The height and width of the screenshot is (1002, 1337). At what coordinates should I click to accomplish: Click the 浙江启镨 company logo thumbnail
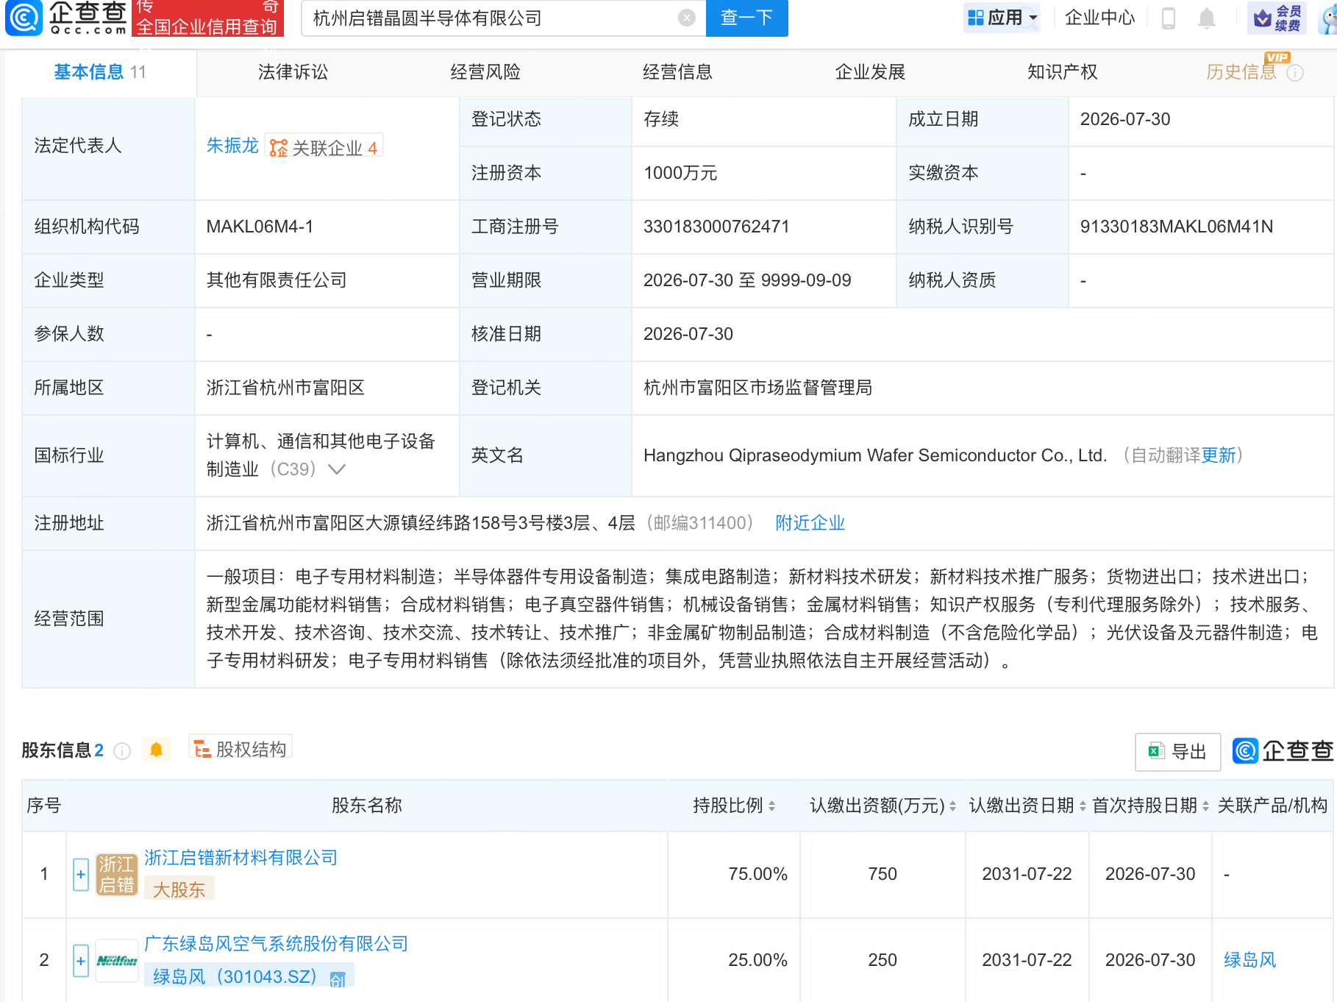[117, 874]
